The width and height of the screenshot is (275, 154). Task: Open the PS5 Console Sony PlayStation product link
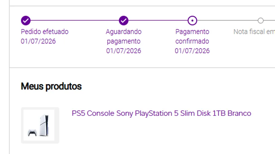[x=161, y=113]
